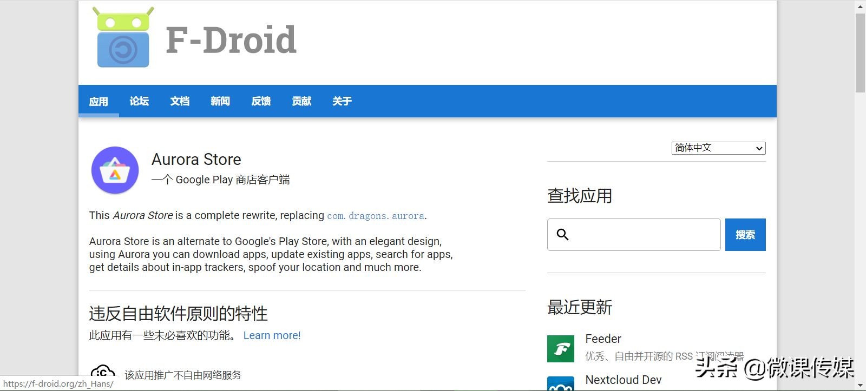Select the 反馈 feedback menu item
The width and height of the screenshot is (866, 391).
(x=261, y=101)
